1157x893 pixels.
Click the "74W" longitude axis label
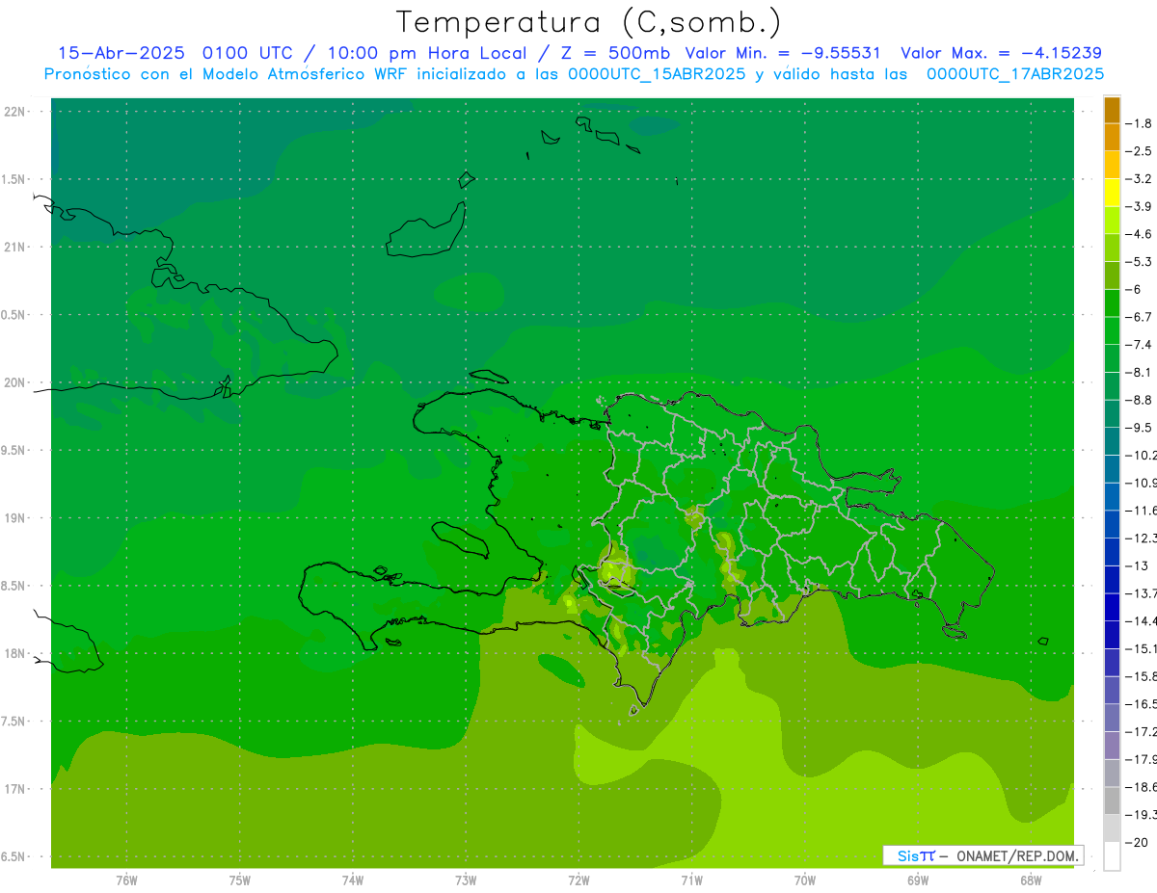[x=353, y=880]
